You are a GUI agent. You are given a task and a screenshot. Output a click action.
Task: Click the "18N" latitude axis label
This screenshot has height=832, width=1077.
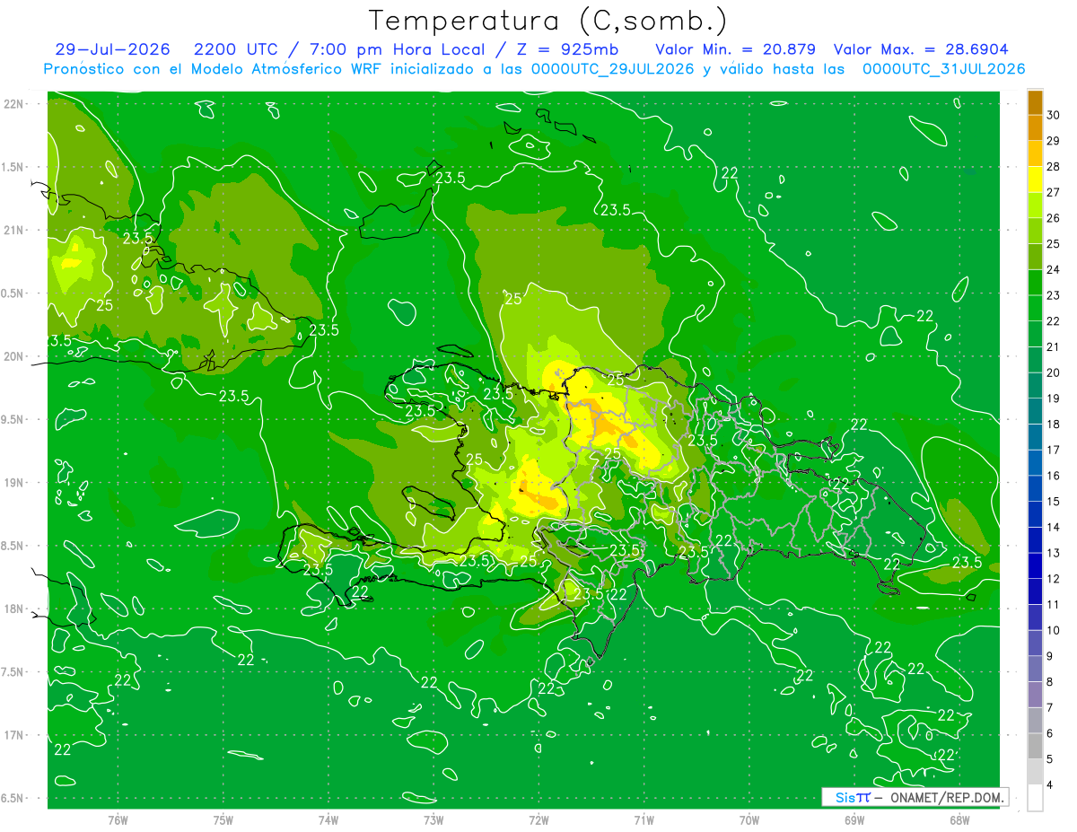coord(13,609)
